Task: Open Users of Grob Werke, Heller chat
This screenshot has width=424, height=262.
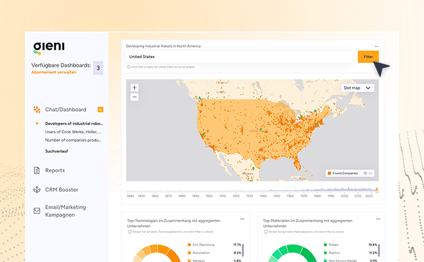Action: (x=73, y=132)
